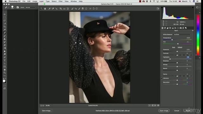This screenshot has width=203, height=114.
Task: Open the Snapshots panel tab
Action: click(186, 28)
